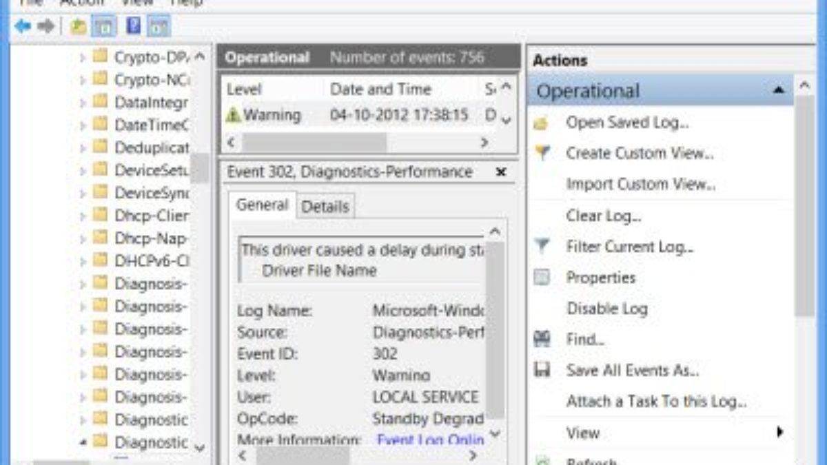
Task: Select the Crypto-DP tree item label
Action: pyautogui.click(x=152, y=56)
